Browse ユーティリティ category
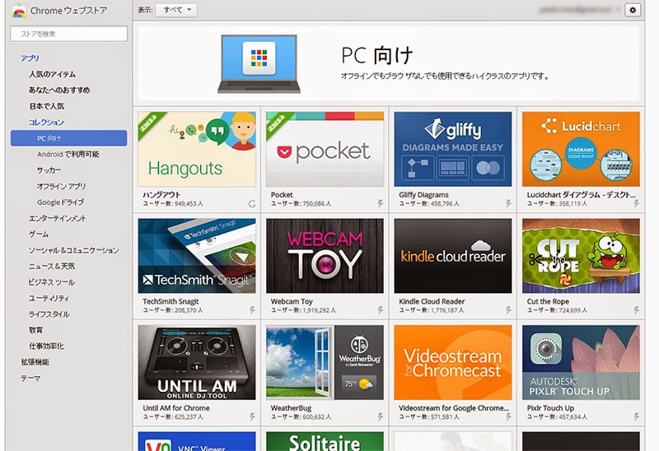This screenshot has height=451, width=659. click(x=49, y=298)
